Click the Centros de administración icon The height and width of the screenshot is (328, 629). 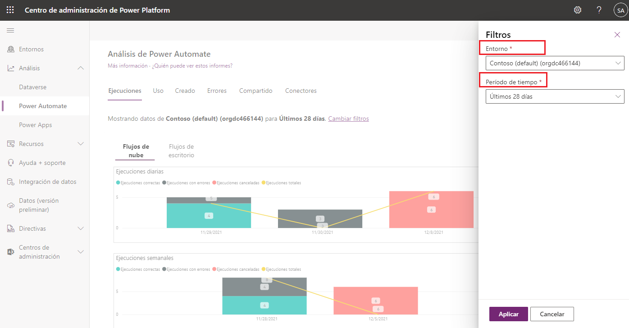(11, 252)
